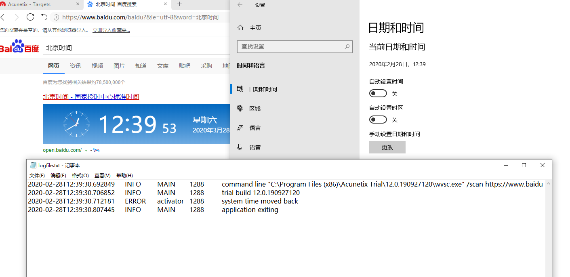Viewport: 570px width, 277px height.
Task: Select the 图片 search category tab
Action: [x=119, y=66]
